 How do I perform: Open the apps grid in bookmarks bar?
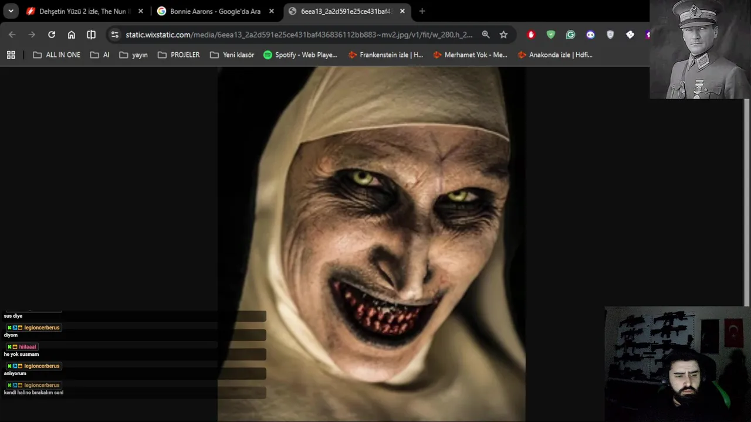(11, 55)
